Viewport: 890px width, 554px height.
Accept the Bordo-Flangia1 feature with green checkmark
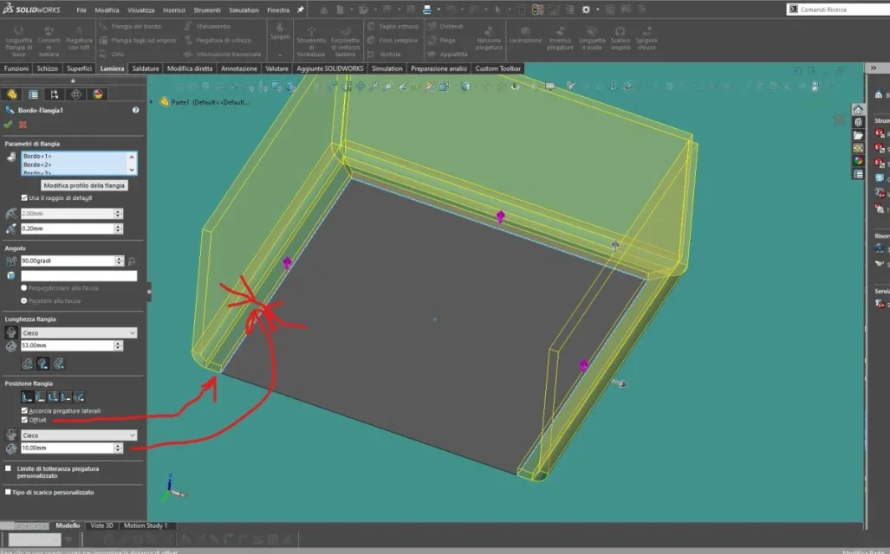pyautogui.click(x=8, y=125)
